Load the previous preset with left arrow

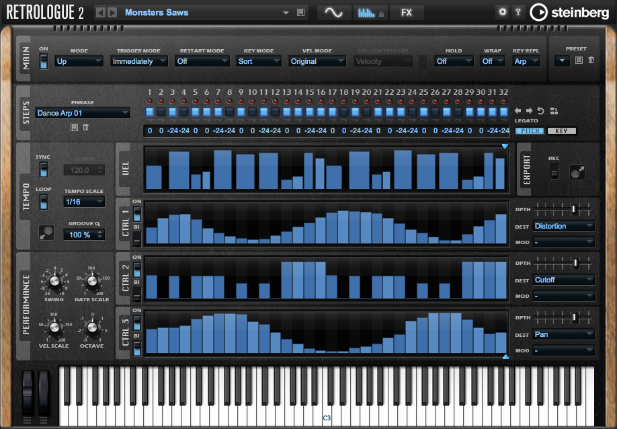point(101,13)
